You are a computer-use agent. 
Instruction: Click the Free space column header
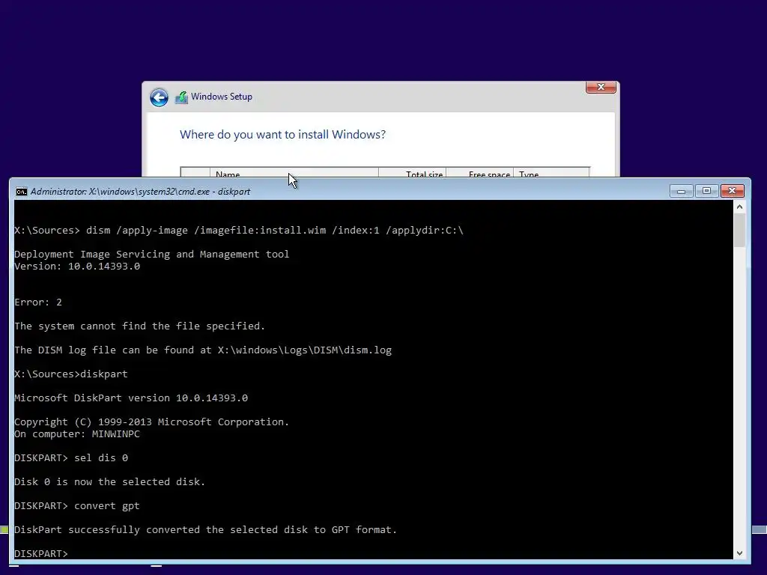point(480,173)
